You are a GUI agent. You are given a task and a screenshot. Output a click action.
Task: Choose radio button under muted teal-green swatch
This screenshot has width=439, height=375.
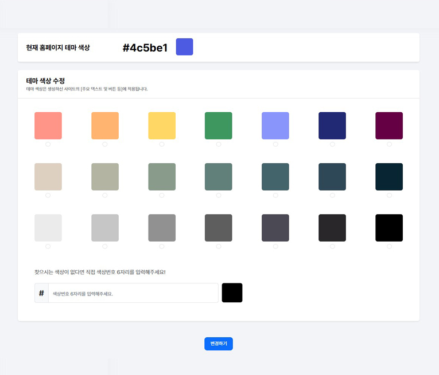(x=219, y=195)
